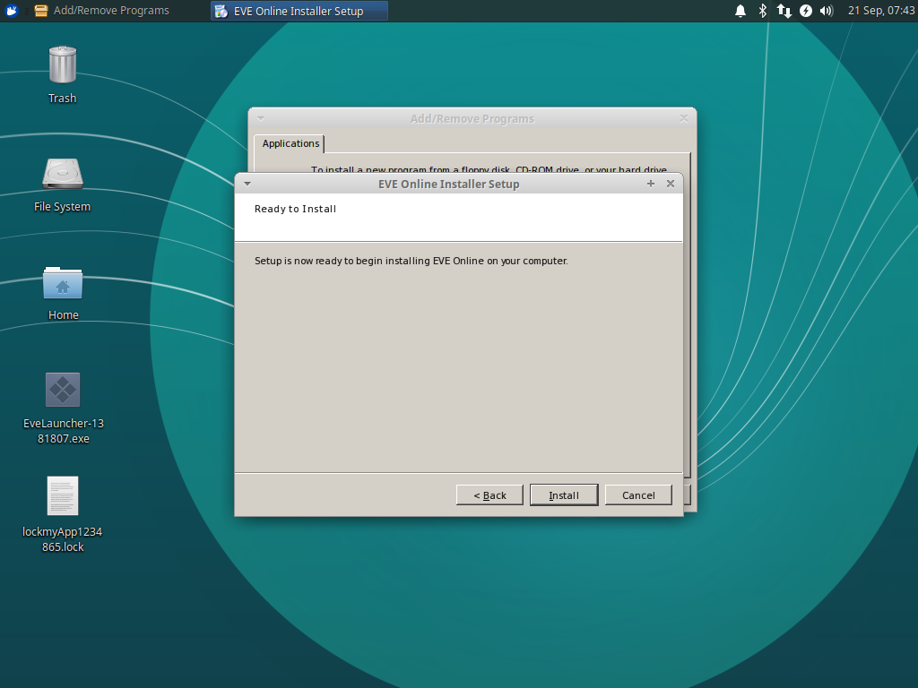Focus EVE Online Installer Setup from the taskbar
Image resolution: width=918 pixels, height=688 pixels.
(299, 10)
